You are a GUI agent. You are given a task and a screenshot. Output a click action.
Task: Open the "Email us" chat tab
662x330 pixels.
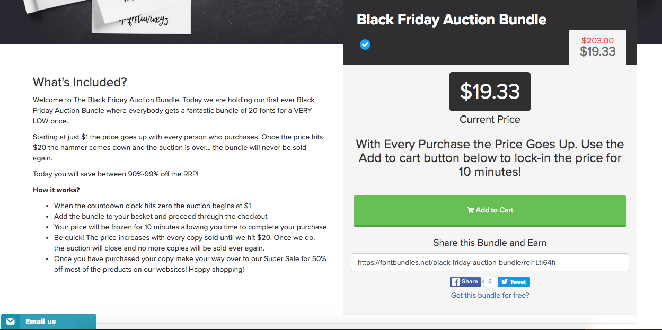click(x=40, y=322)
